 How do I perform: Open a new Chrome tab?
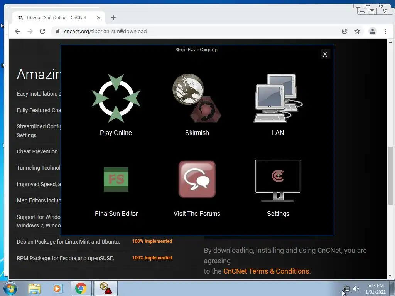[113, 18]
